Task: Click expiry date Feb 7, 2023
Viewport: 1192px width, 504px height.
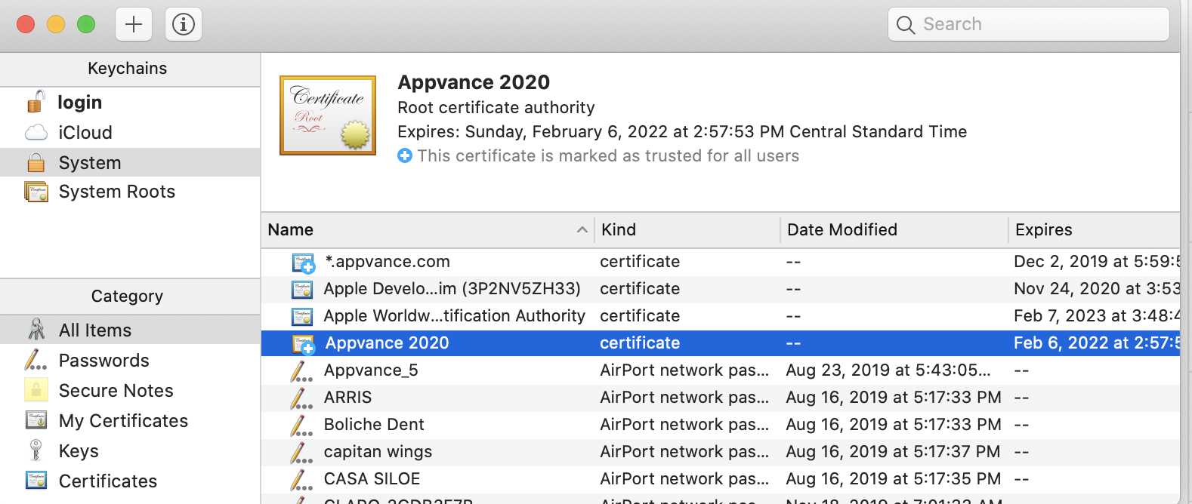Action: click(x=1097, y=316)
